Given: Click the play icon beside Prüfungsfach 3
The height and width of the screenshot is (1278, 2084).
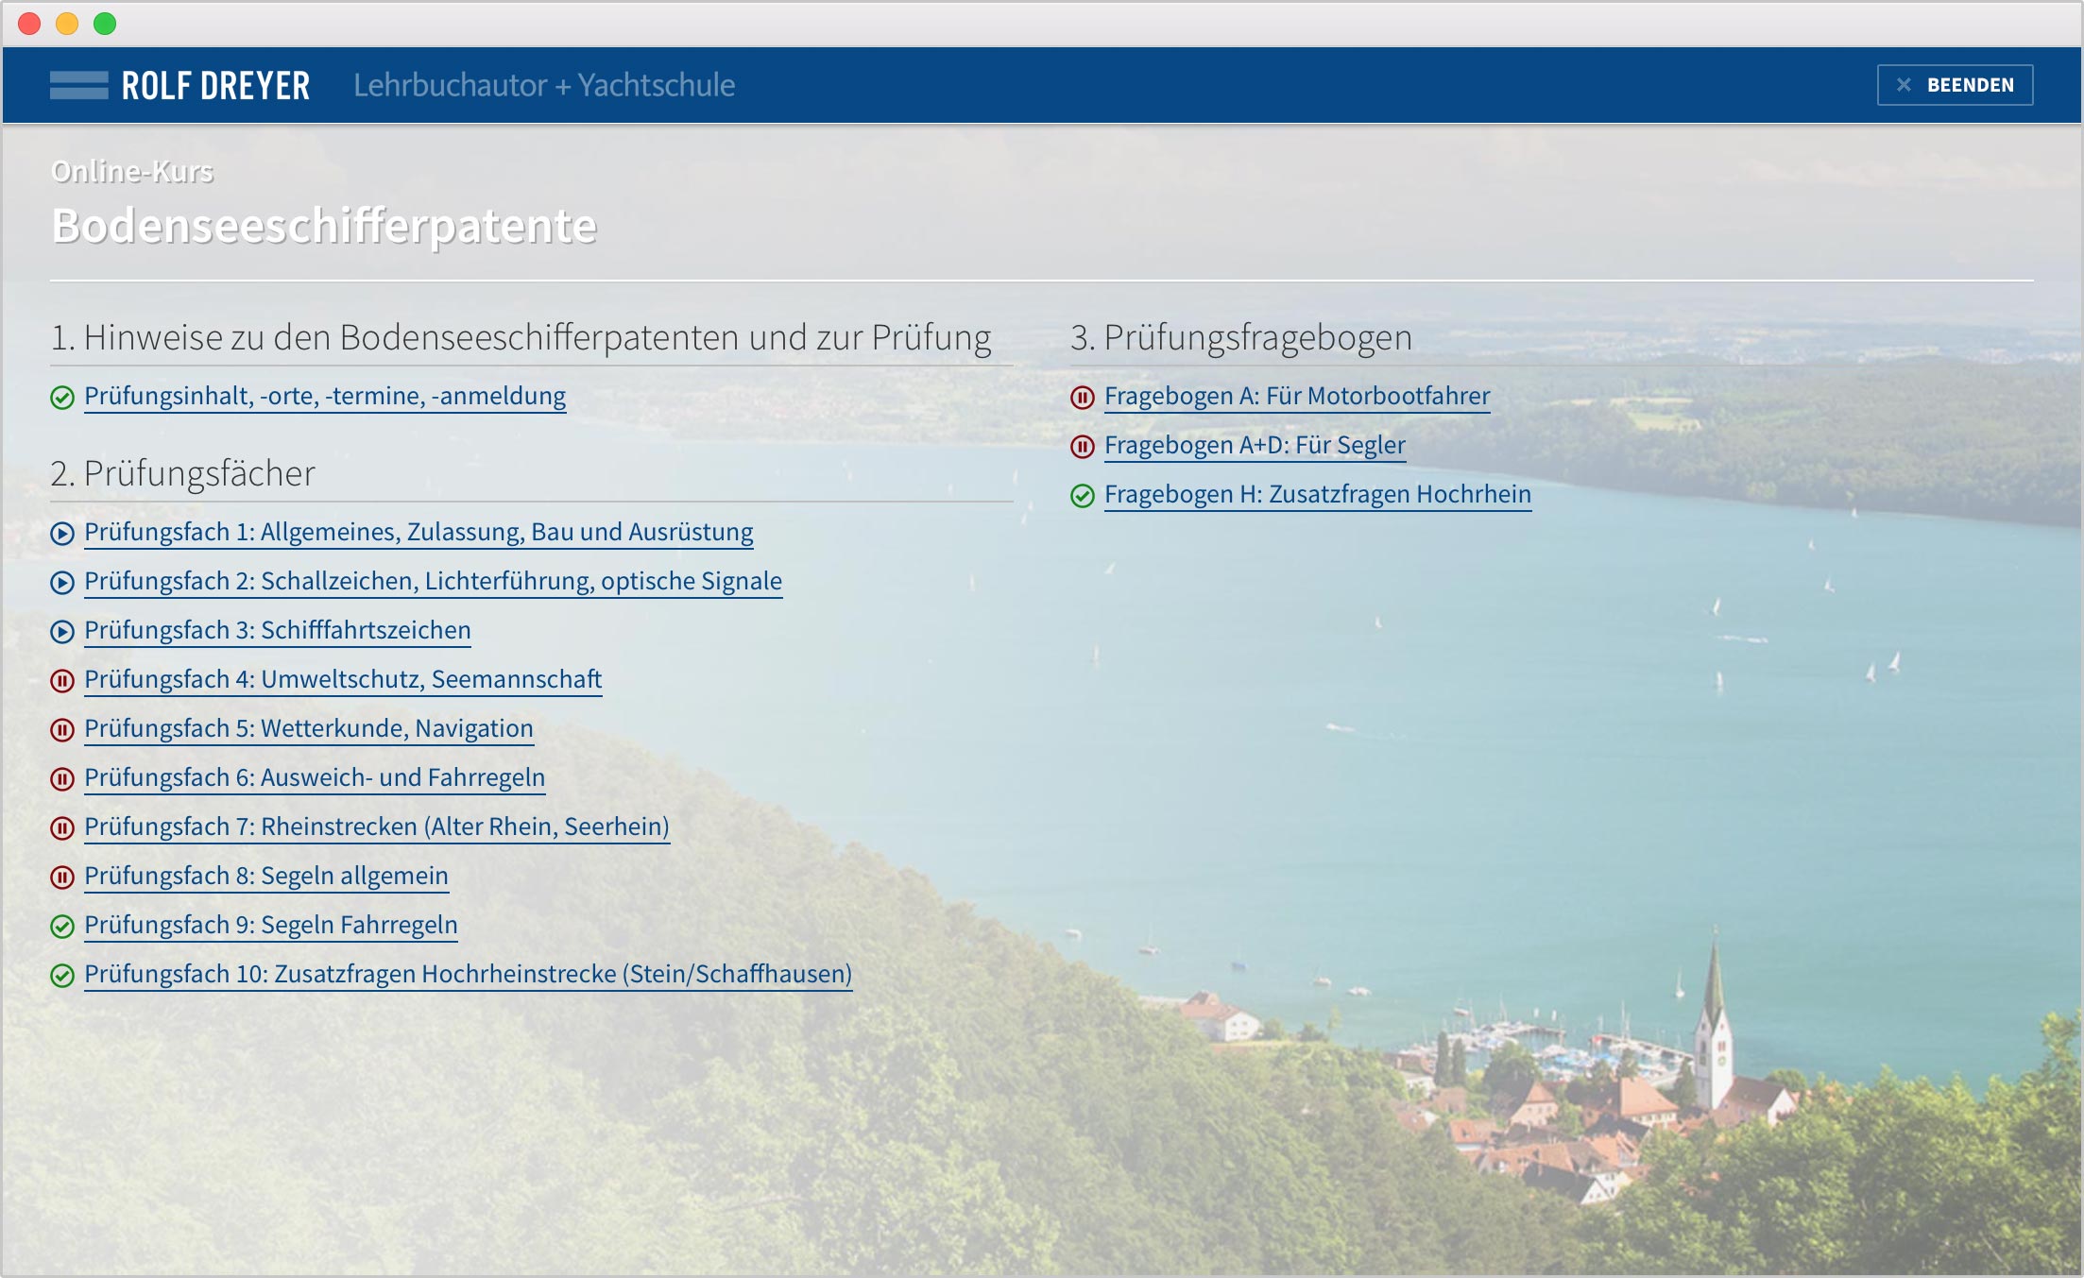Looking at the screenshot, I should click(x=62, y=632).
